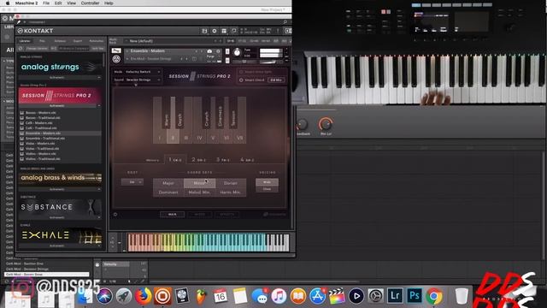Adjust the instrument Tune knob
This screenshot has width=547, height=308.
238,52
